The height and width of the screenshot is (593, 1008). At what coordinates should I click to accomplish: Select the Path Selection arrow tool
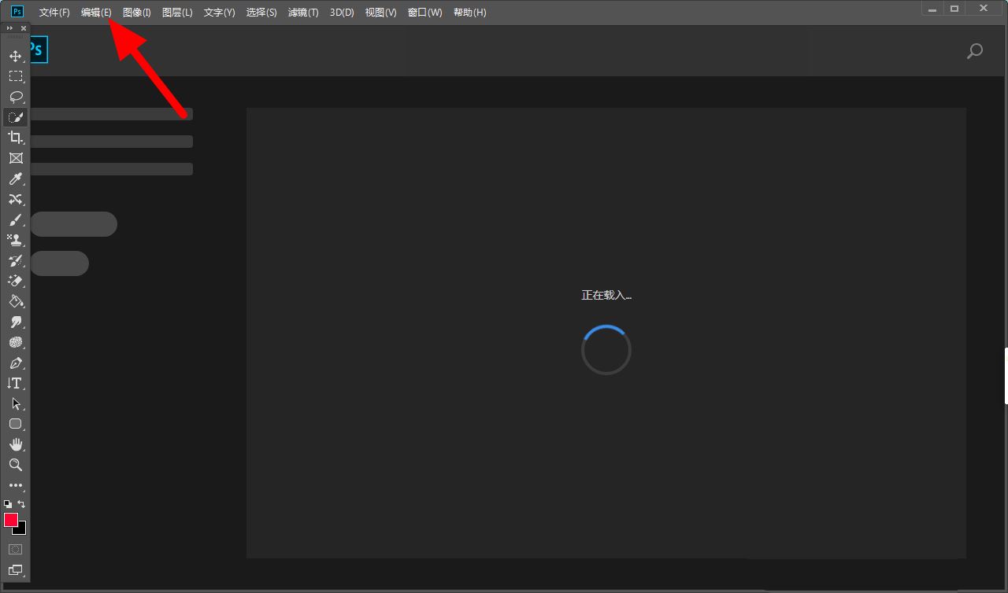click(15, 403)
